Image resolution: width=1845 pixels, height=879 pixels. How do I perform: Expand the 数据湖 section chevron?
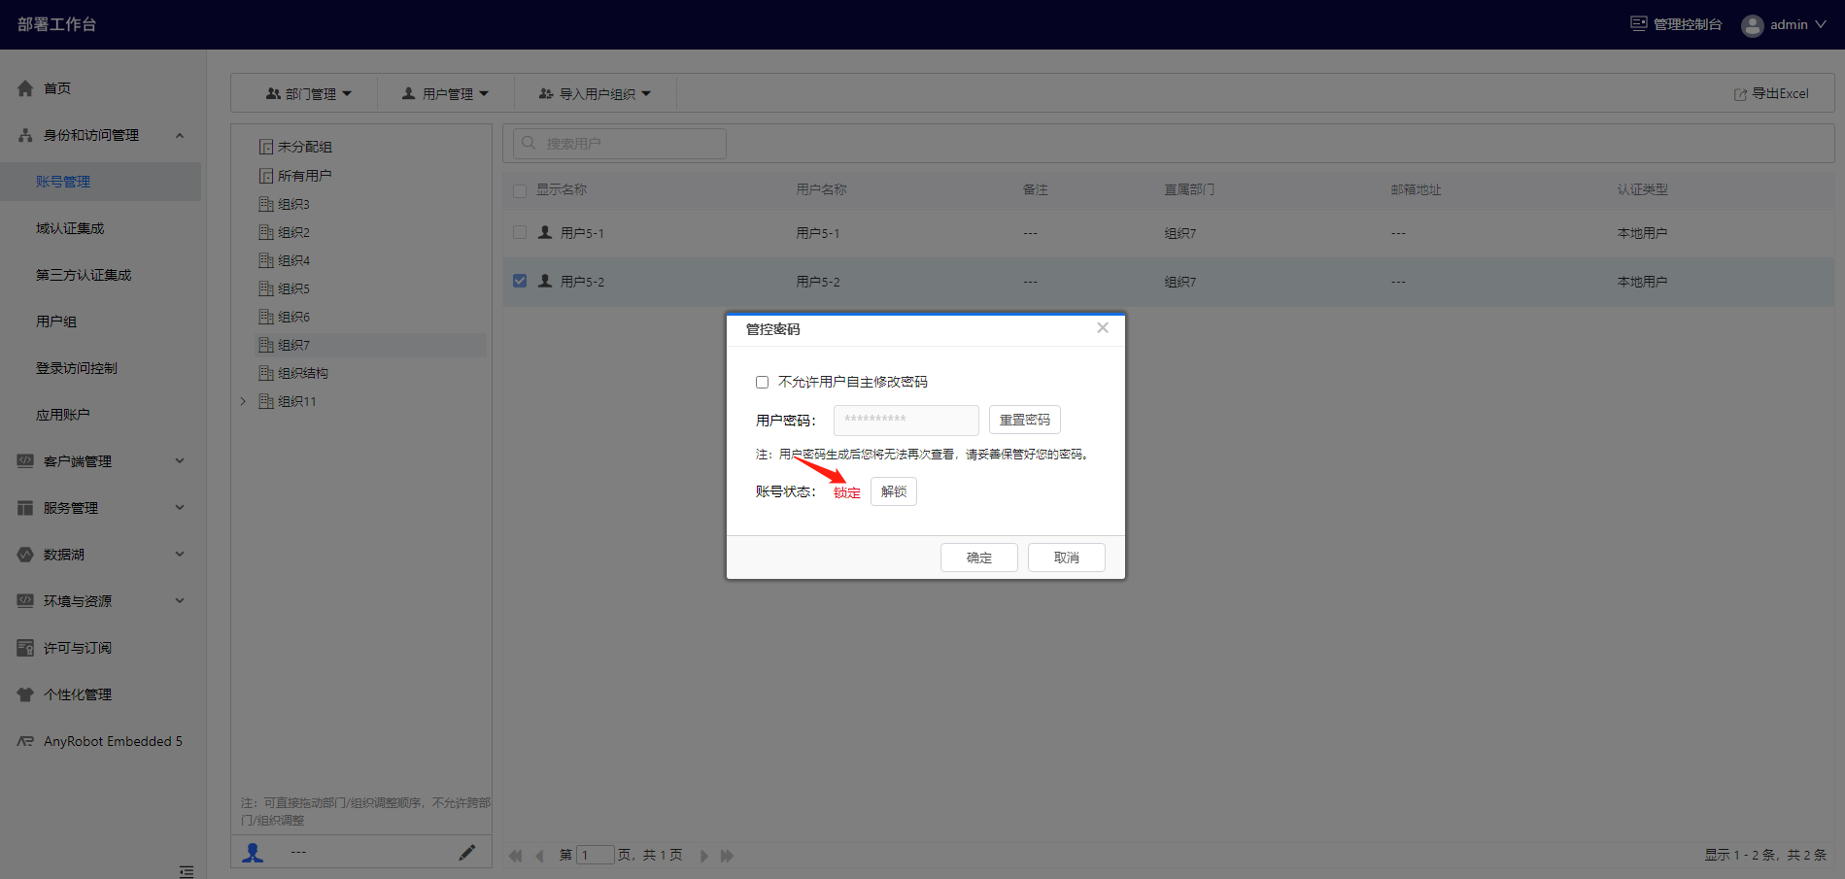tap(180, 555)
